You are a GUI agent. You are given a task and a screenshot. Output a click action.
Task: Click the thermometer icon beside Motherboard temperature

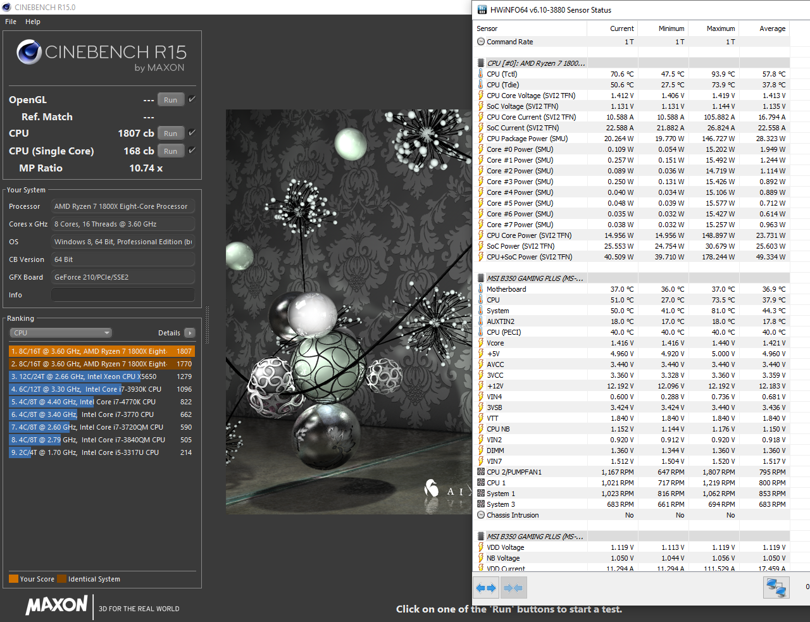pyautogui.click(x=481, y=289)
